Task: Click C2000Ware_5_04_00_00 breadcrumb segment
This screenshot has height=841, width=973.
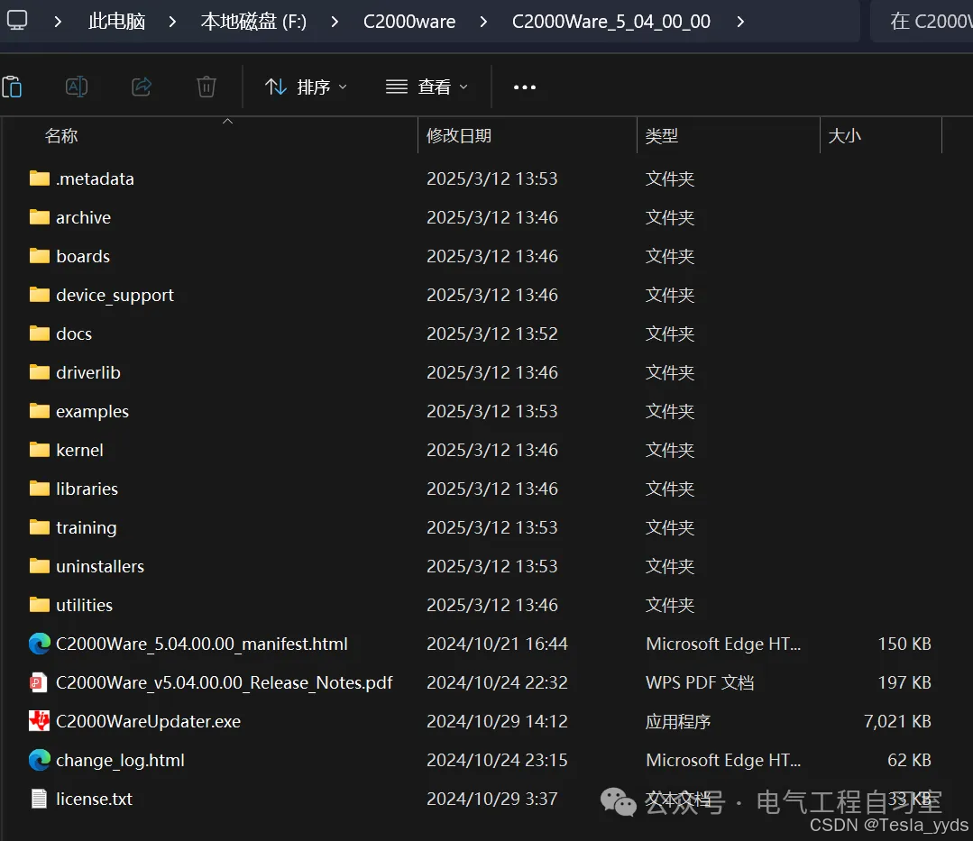Action: click(x=610, y=21)
